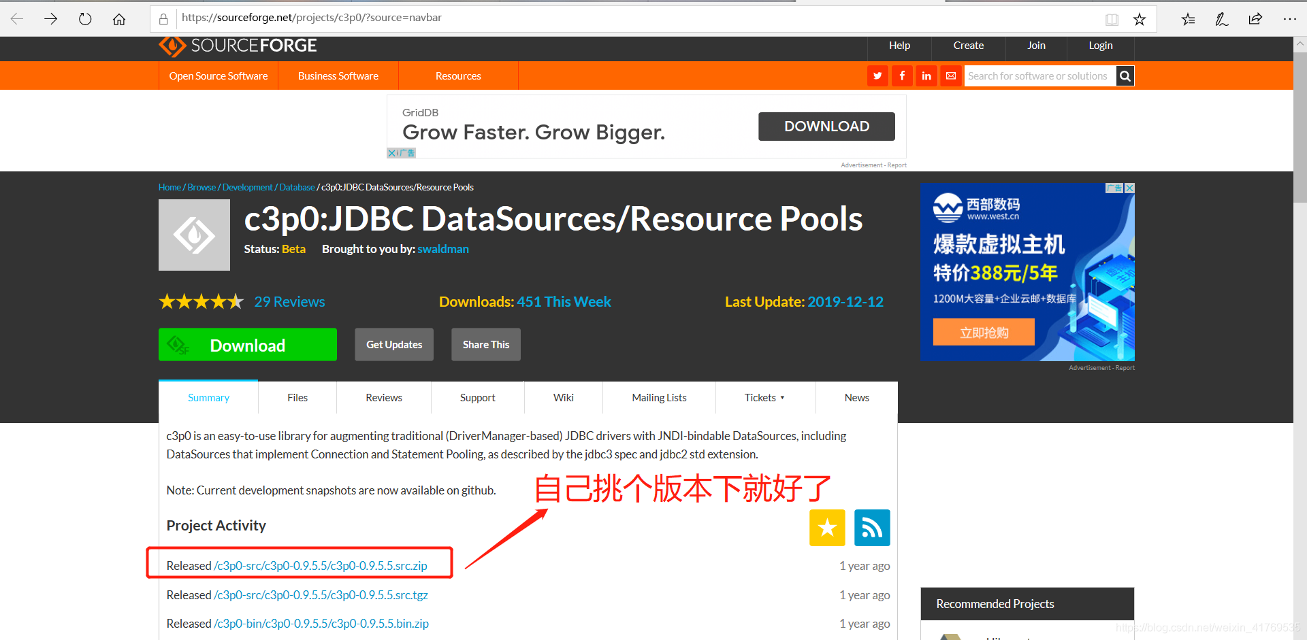1307x640 pixels.
Task: Click the SourceForge logo
Action: tap(238, 46)
